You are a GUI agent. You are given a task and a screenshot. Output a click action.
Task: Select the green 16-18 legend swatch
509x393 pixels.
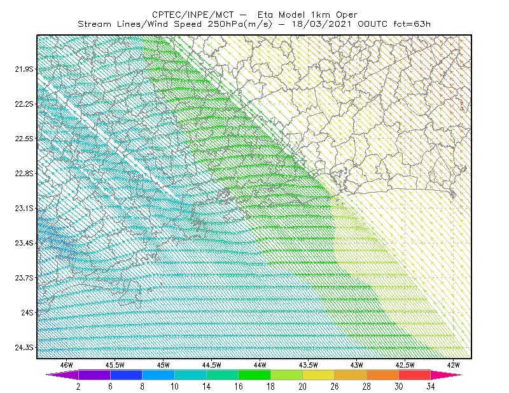[x=254, y=375]
